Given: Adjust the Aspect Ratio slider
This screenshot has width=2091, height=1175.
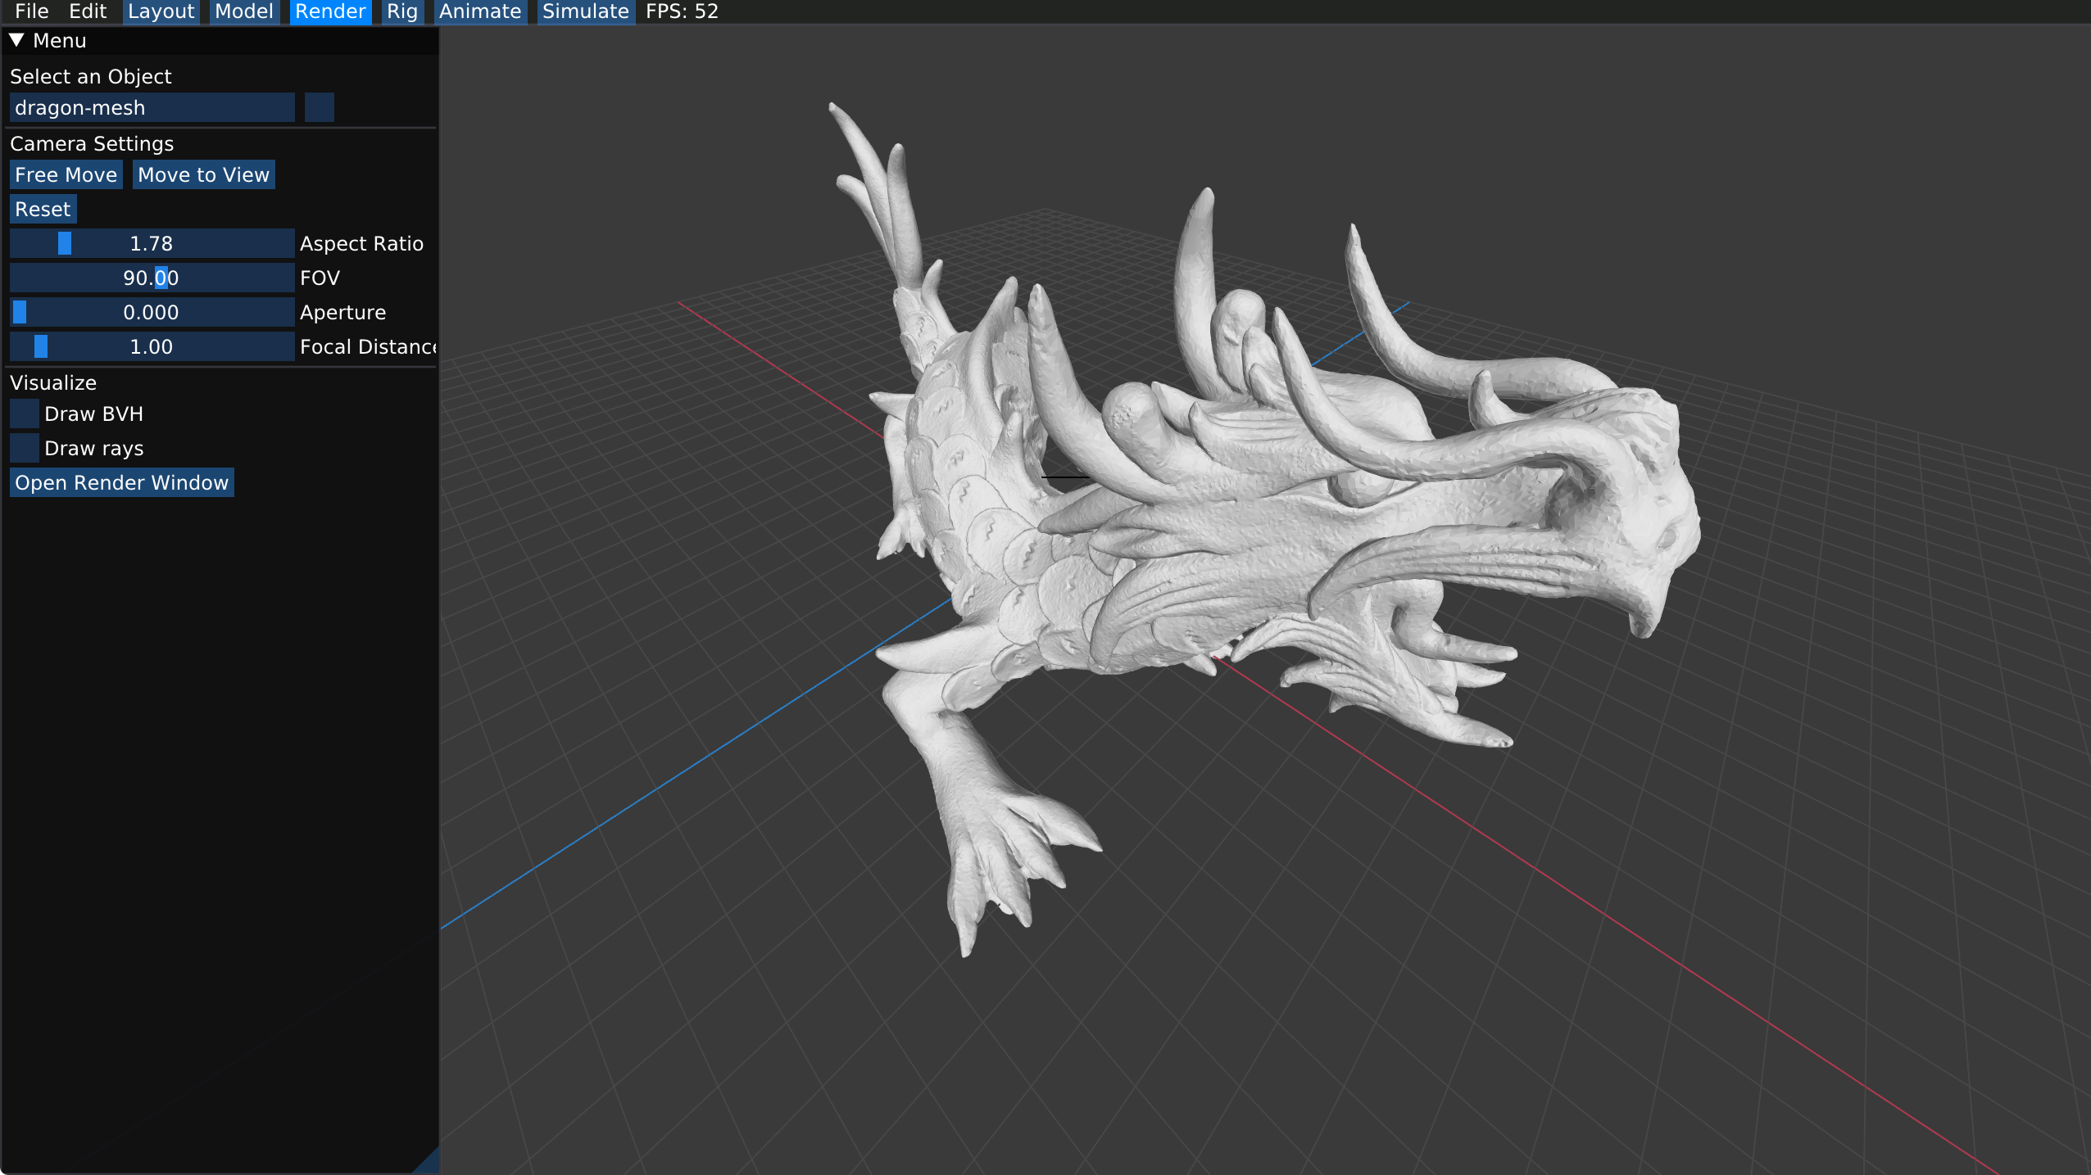Looking at the screenshot, I should click(152, 243).
